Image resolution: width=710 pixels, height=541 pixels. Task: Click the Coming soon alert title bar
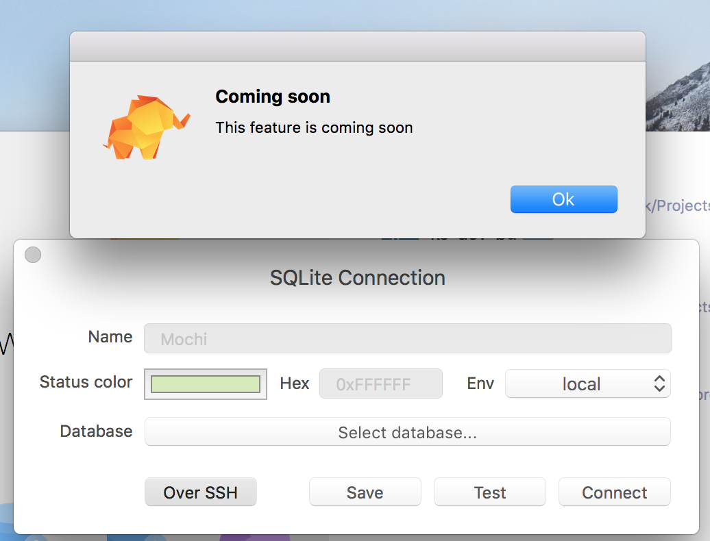point(357,46)
